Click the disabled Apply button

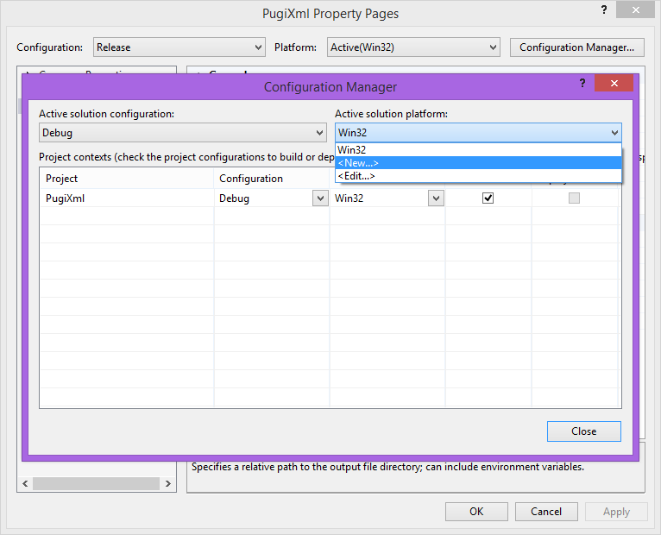[x=616, y=512]
